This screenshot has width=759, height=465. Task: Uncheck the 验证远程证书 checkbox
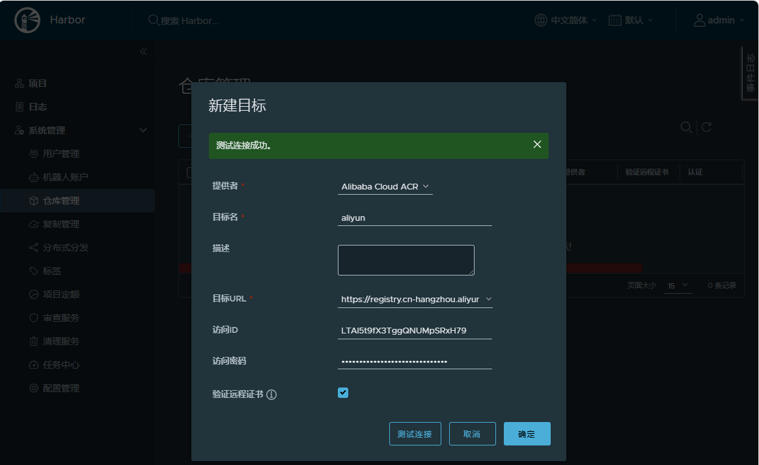coord(343,393)
